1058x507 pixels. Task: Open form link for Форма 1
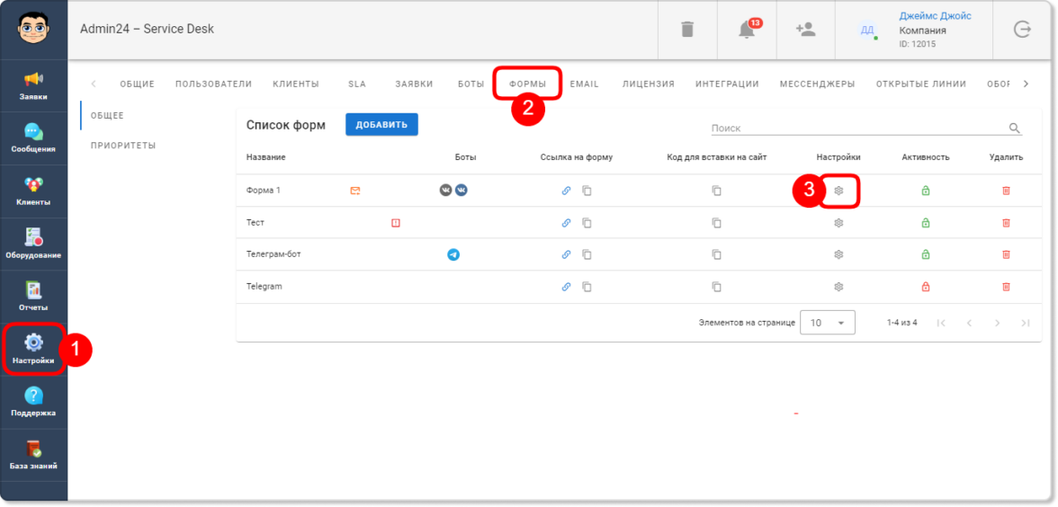pyautogui.click(x=566, y=191)
